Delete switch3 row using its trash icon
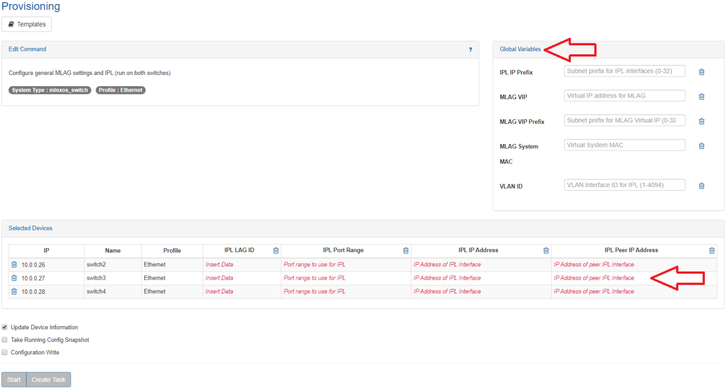Image resolution: width=726 pixels, height=389 pixels. tap(14, 278)
